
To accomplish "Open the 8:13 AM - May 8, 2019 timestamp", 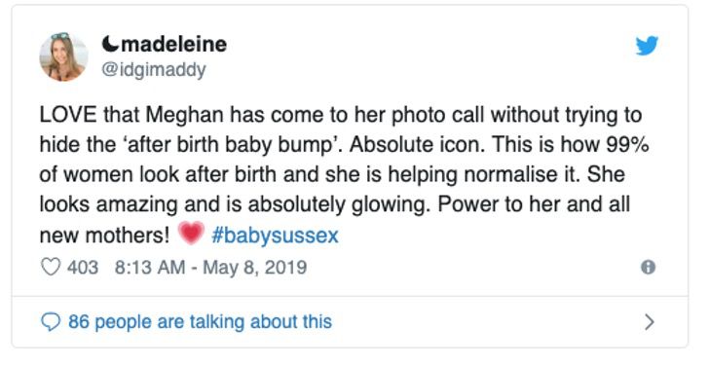I will (210, 267).
